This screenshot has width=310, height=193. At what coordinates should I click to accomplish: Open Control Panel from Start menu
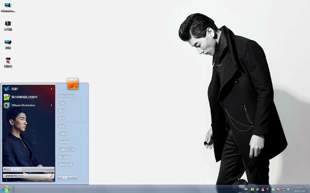coord(64,142)
